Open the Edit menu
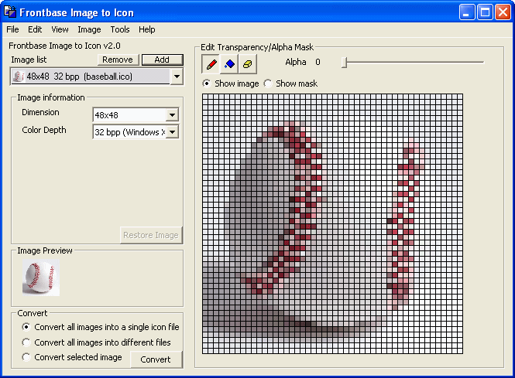 click(35, 29)
